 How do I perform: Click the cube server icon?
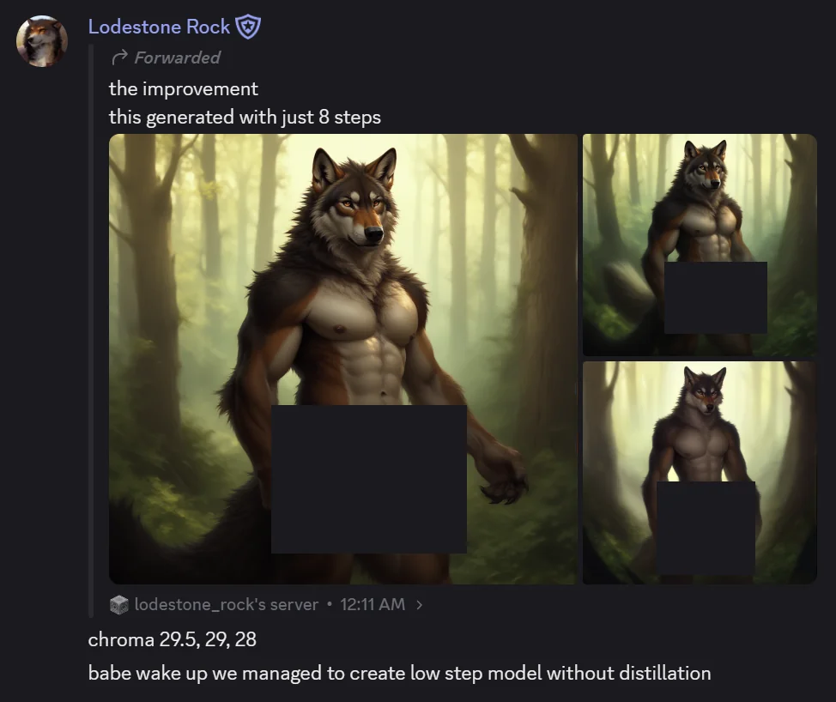[119, 604]
